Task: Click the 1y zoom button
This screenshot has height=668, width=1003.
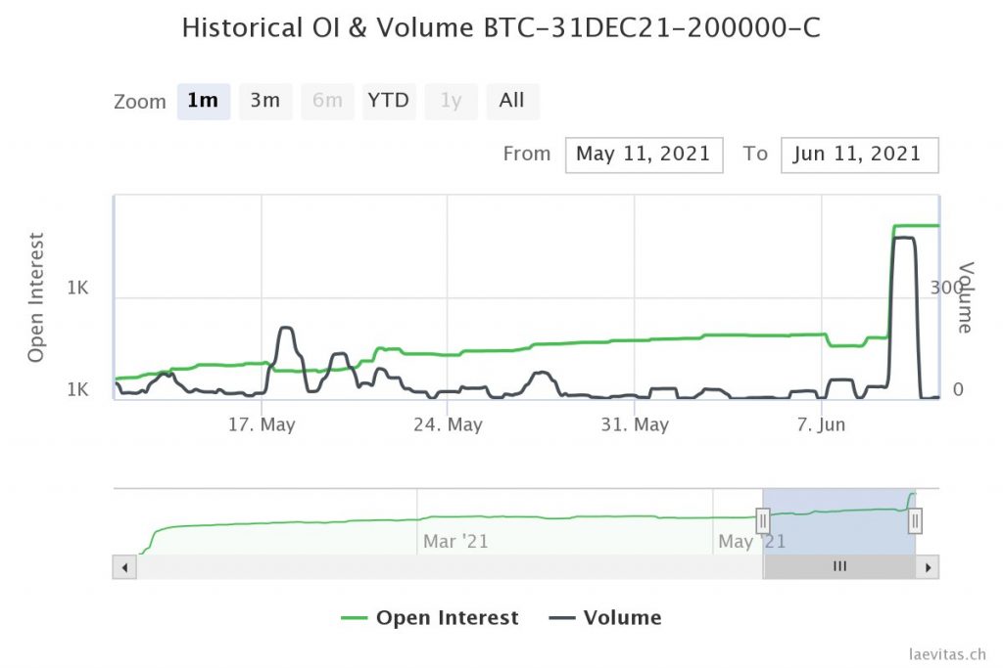Action: pyautogui.click(x=451, y=101)
